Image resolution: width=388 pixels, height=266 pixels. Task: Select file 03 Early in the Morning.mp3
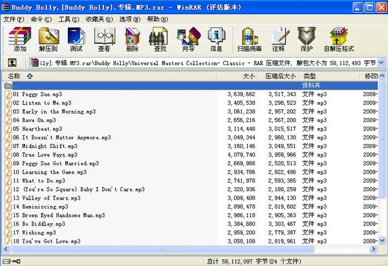click(x=191, y=112)
